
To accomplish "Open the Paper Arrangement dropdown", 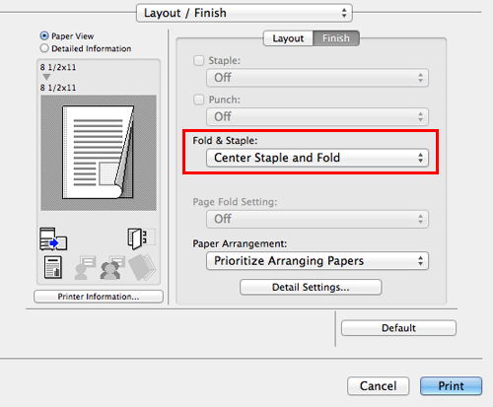I will click(x=317, y=261).
